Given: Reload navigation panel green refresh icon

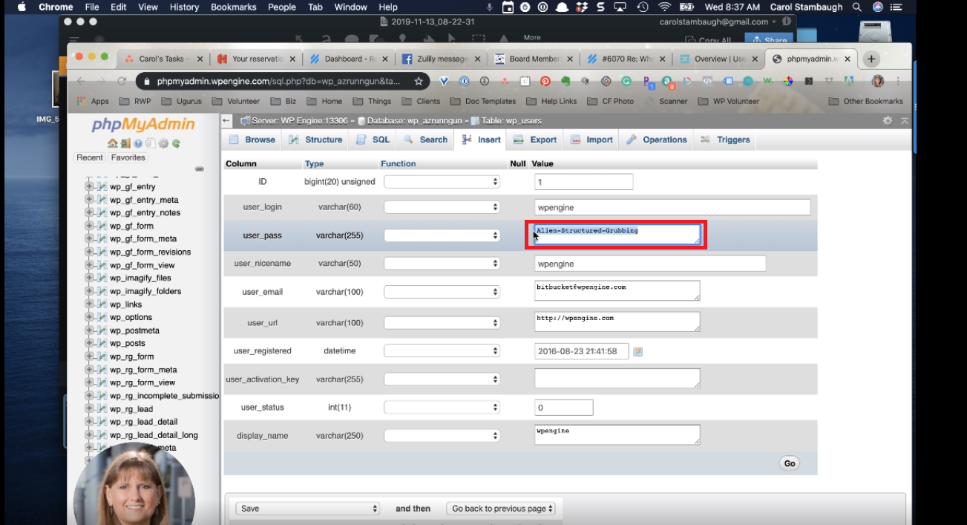Looking at the screenshot, I should [x=176, y=144].
